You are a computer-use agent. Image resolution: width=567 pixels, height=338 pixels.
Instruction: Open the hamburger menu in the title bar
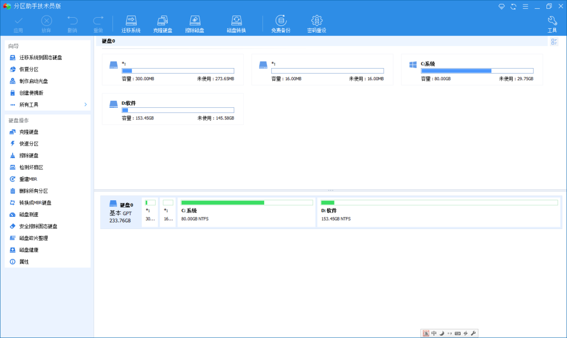pyautogui.click(x=526, y=6)
